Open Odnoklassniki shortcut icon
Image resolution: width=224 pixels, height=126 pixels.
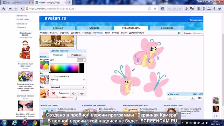coord(204,9)
